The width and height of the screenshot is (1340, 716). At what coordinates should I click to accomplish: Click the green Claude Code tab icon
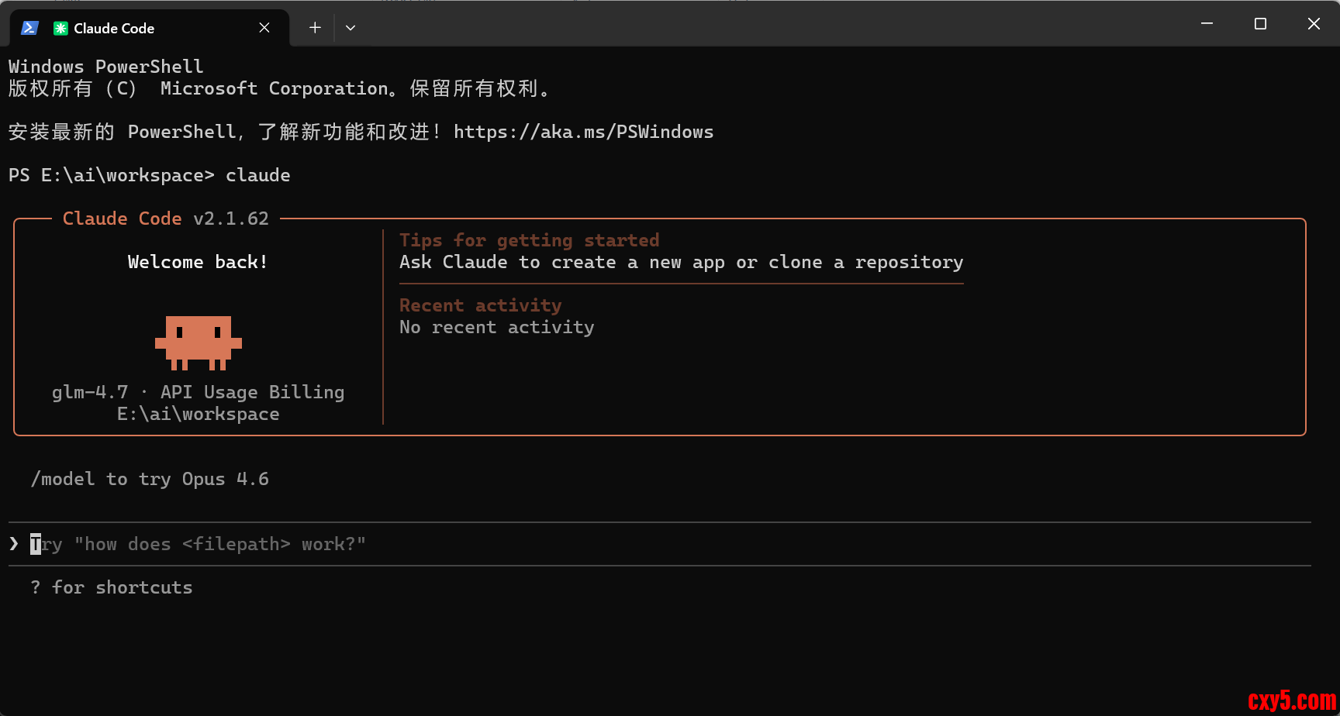coord(60,28)
